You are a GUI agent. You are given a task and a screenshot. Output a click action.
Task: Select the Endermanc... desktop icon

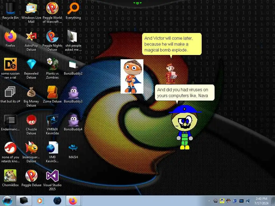(10, 123)
